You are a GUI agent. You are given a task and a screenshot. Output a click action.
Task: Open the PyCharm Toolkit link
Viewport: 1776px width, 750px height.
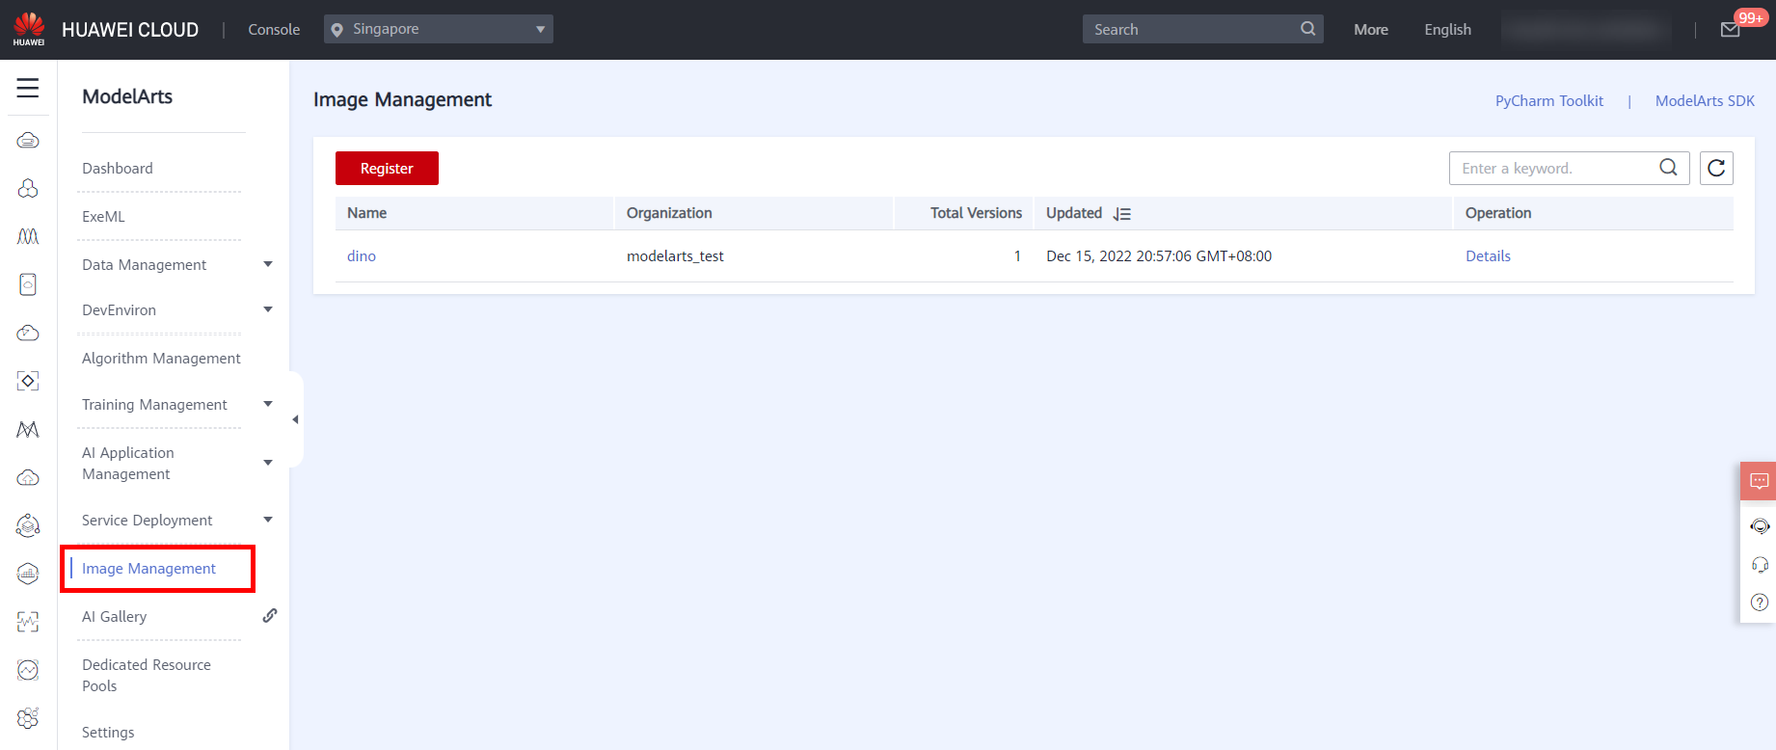click(1548, 100)
